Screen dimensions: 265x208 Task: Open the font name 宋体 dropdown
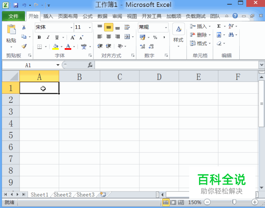(x=72, y=27)
